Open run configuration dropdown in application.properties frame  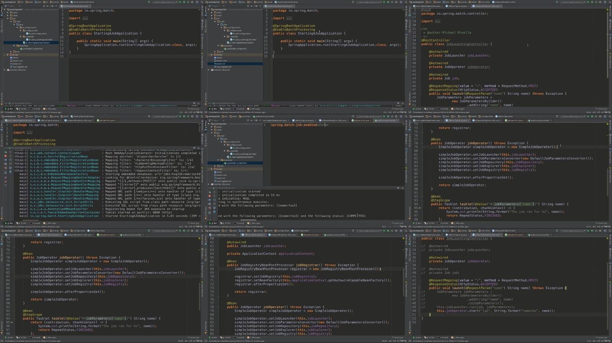pyautogui.click(x=369, y=116)
